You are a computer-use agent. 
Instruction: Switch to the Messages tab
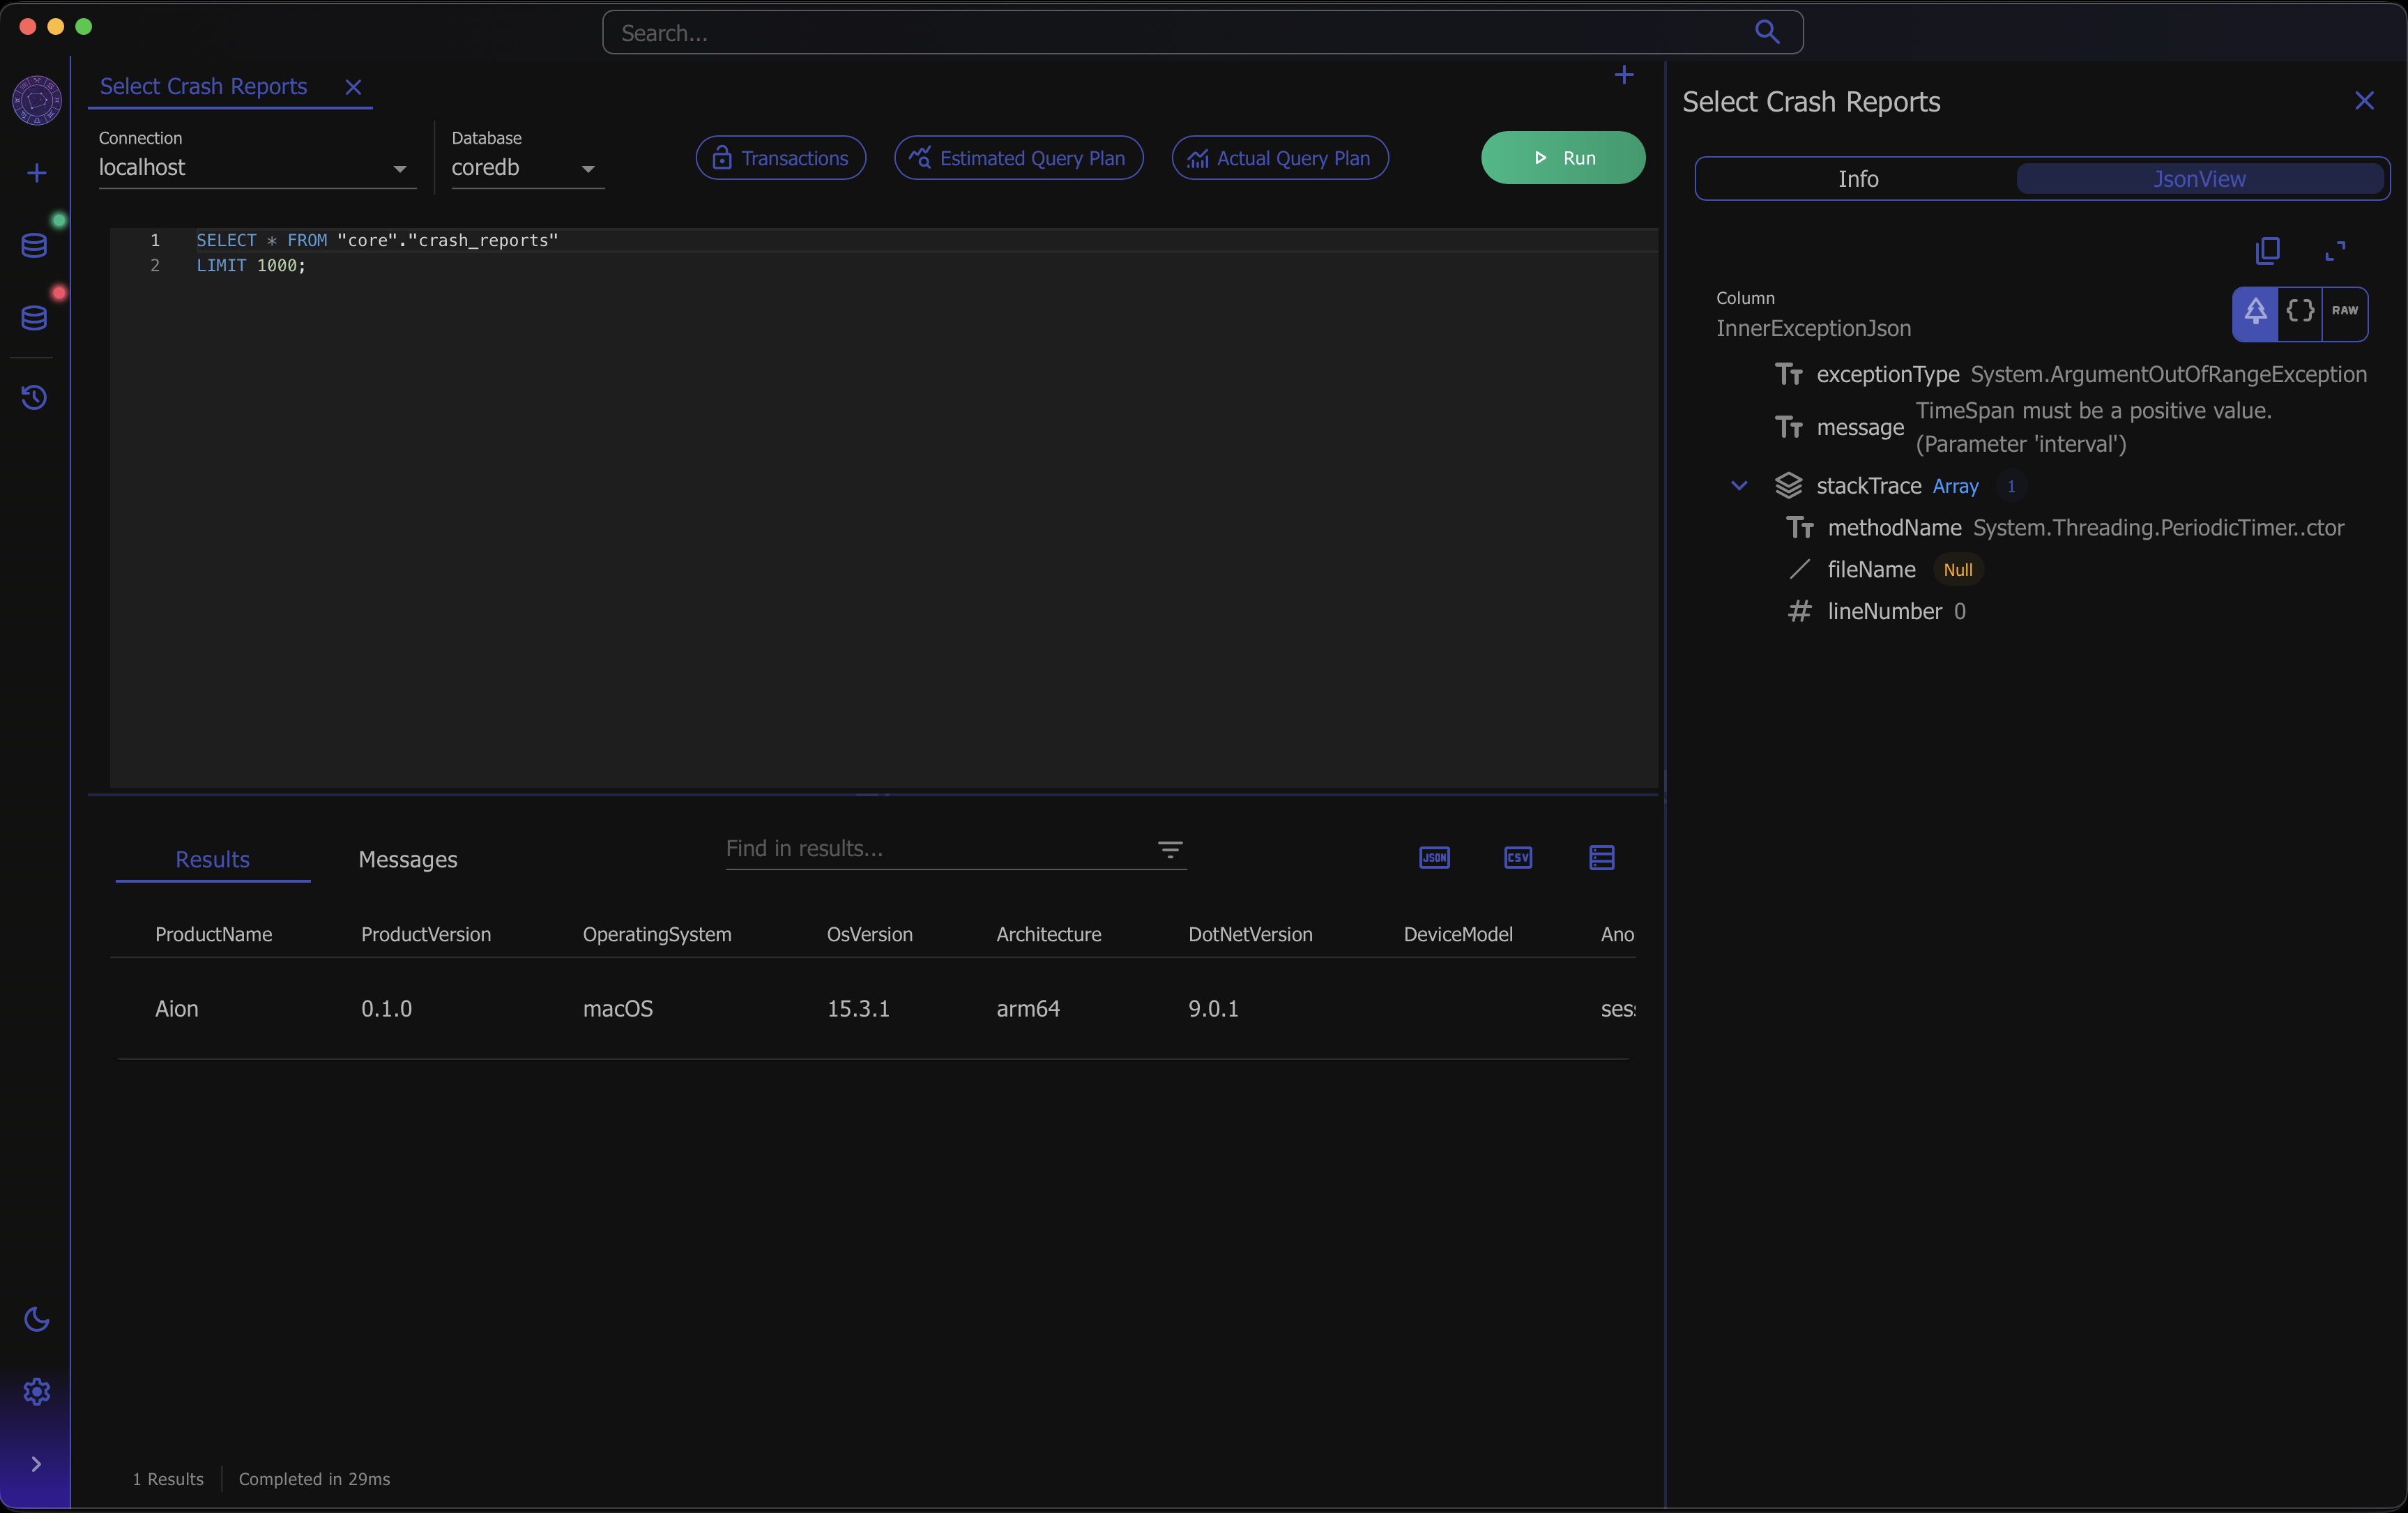click(408, 859)
